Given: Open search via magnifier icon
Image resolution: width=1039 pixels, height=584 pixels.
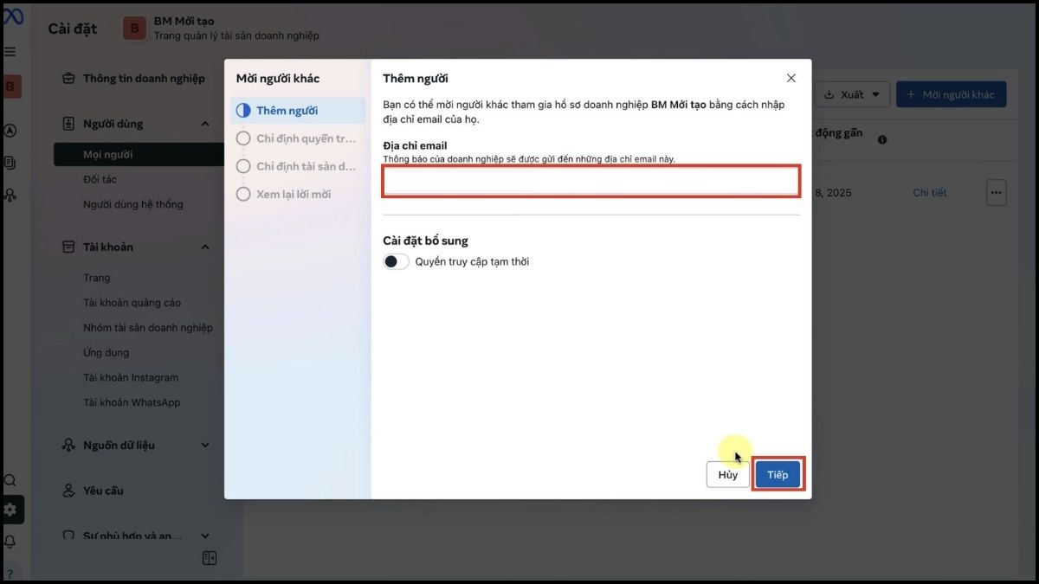Looking at the screenshot, I should pos(10,480).
